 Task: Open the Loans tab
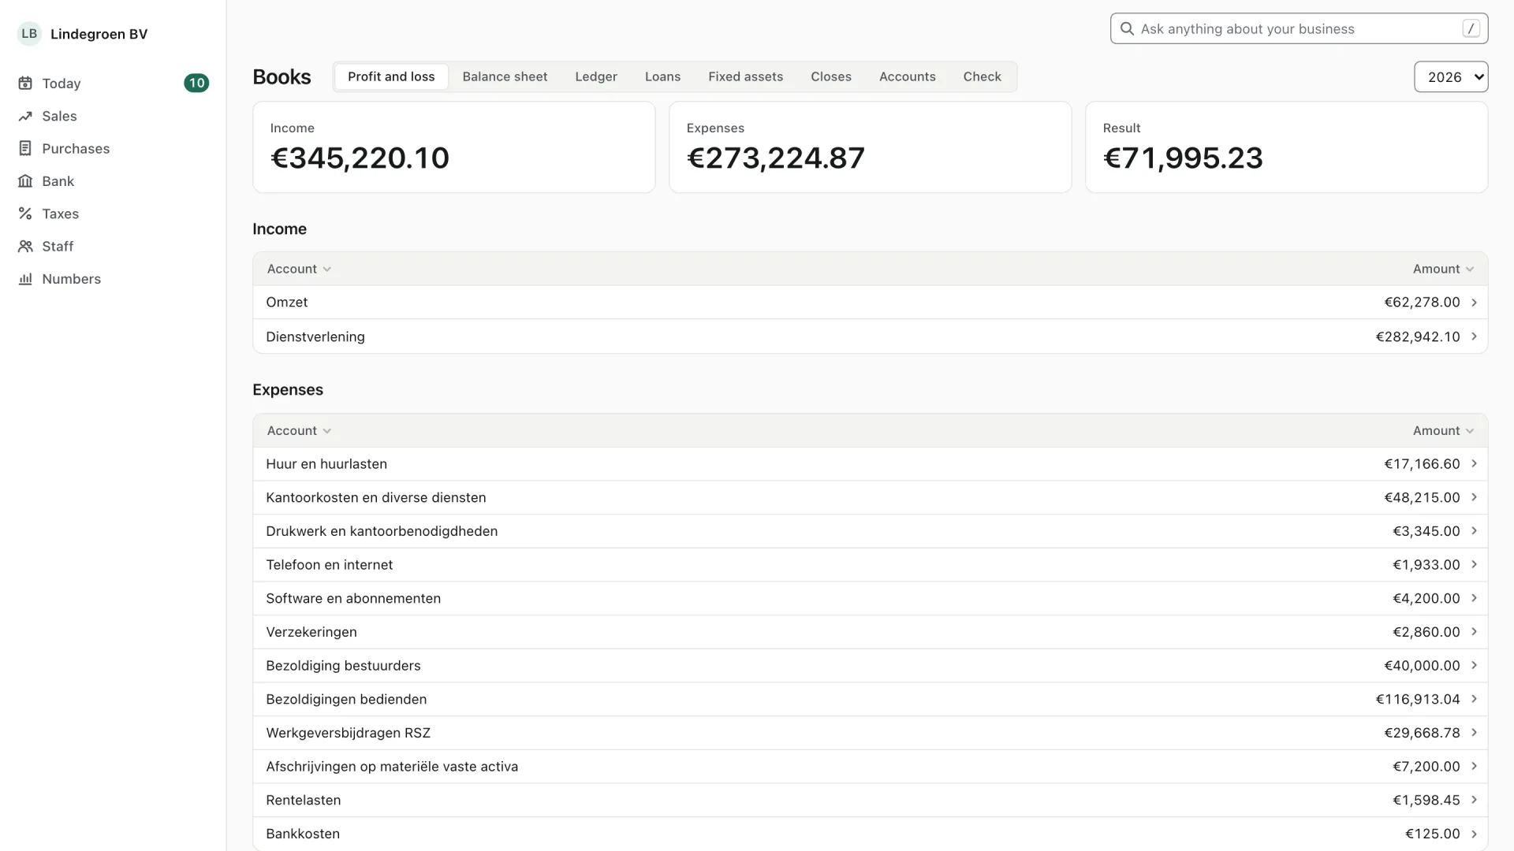pos(662,76)
